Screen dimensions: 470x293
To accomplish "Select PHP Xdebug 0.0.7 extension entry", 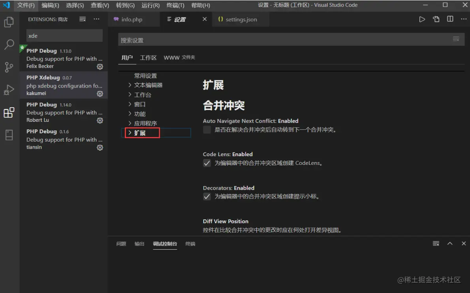I will tap(64, 85).
